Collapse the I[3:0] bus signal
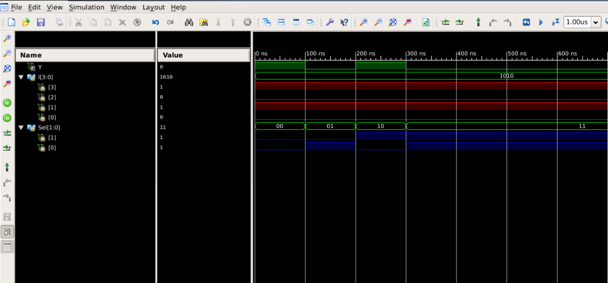The height and width of the screenshot is (283, 608). tap(21, 77)
